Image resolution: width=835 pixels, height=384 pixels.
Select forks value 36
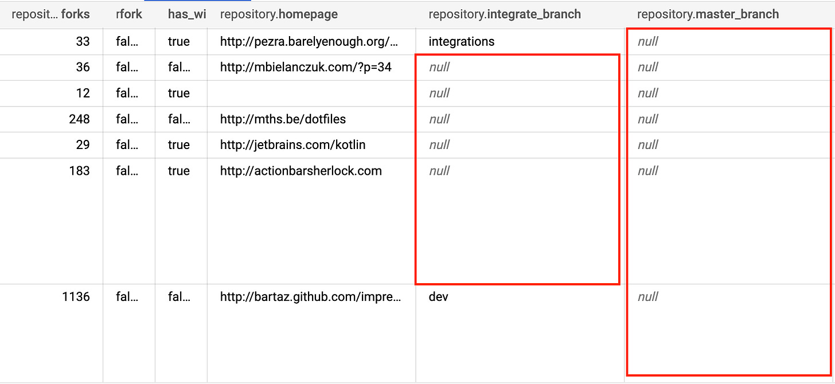click(x=83, y=67)
